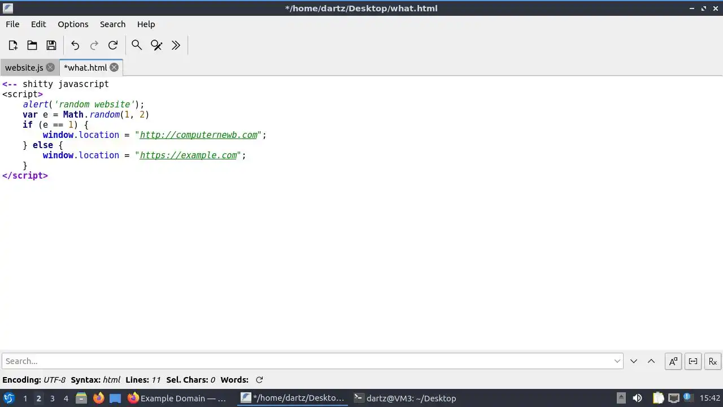Viewport: 723px width, 407px height.
Task: Switch to Example Domain Firefox window
Action: [177, 398]
